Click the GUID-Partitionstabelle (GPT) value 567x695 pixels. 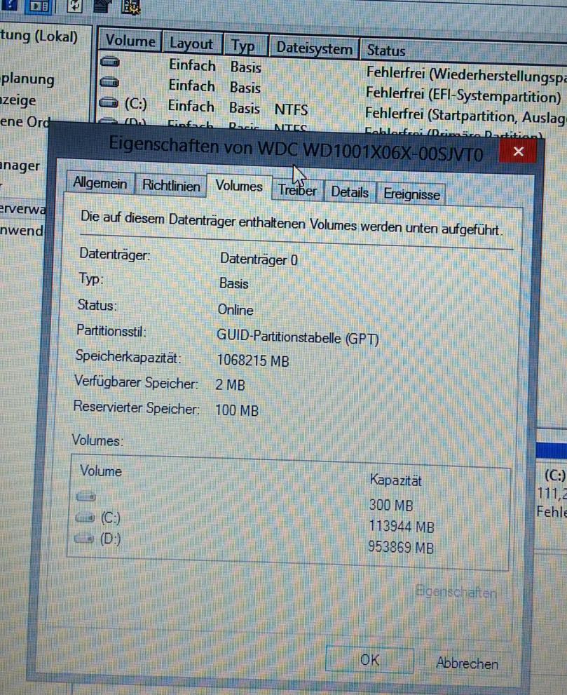pyautogui.click(x=298, y=337)
